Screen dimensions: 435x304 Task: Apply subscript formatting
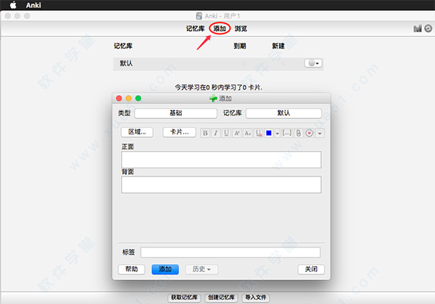coord(247,133)
